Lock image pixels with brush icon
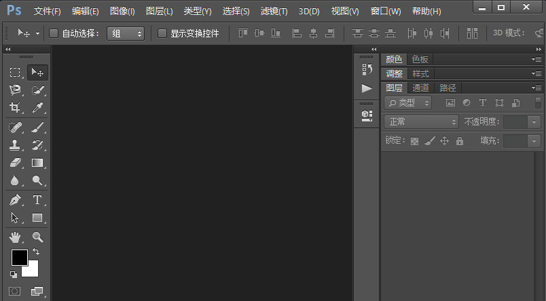Screen dimensions: 546x301 (x=430, y=141)
